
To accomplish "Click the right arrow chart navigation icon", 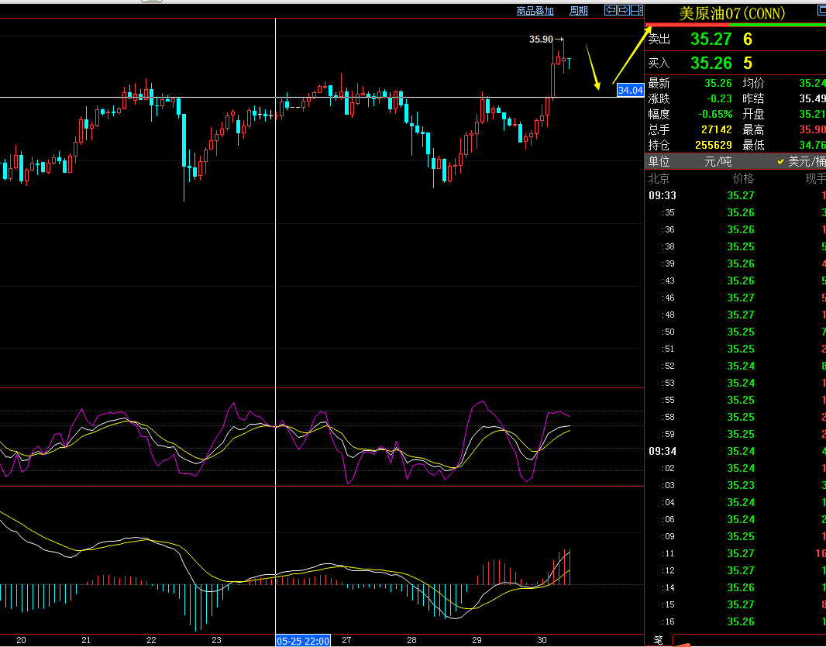I will (x=623, y=10).
